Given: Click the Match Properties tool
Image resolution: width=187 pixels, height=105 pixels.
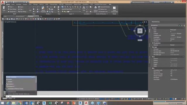Looking at the screenshot, I should [43, 9].
